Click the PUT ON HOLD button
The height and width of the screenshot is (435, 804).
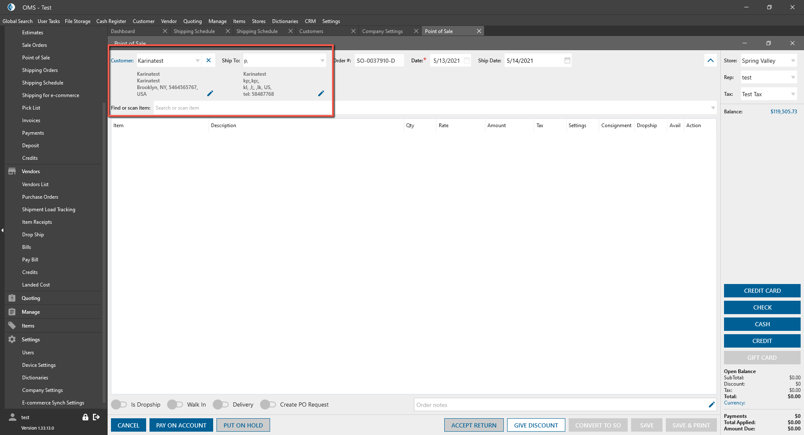coord(243,425)
